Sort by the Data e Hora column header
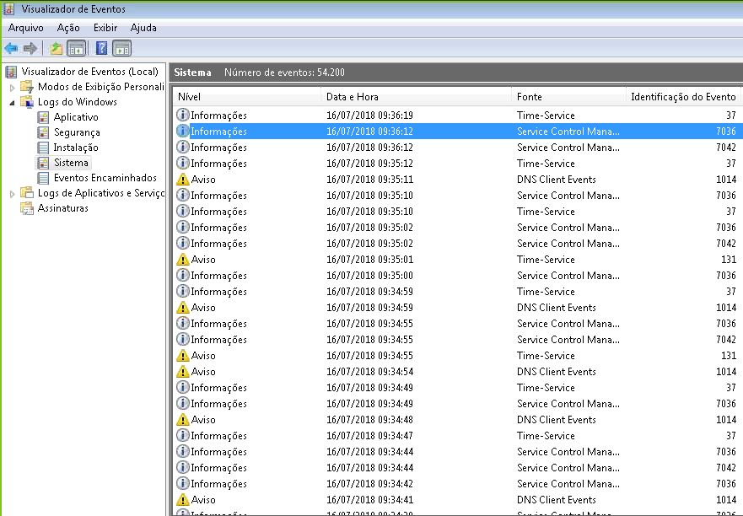 pos(416,97)
